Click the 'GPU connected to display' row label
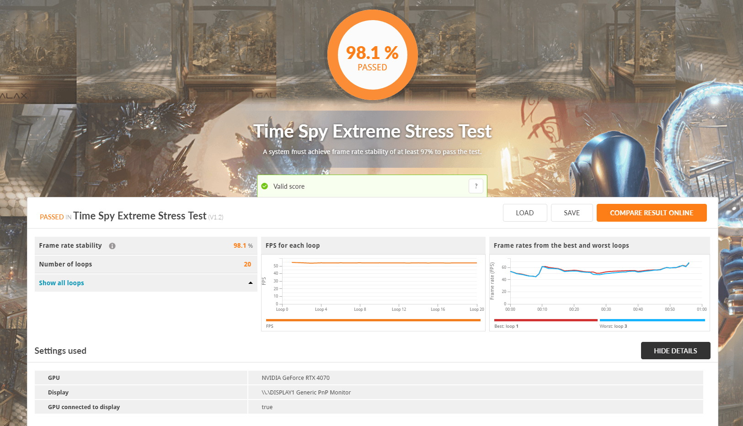743x426 pixels. 84,407
